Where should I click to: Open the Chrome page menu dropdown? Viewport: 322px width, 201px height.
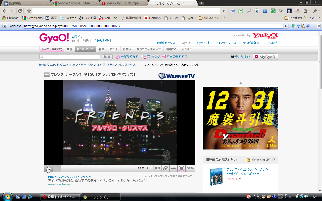point(306,11)
